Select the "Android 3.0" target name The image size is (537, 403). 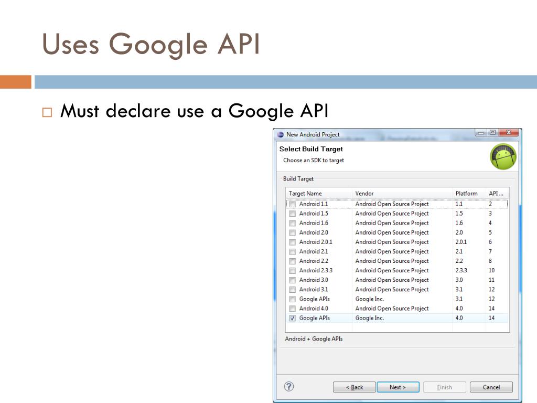click(314, 280)
